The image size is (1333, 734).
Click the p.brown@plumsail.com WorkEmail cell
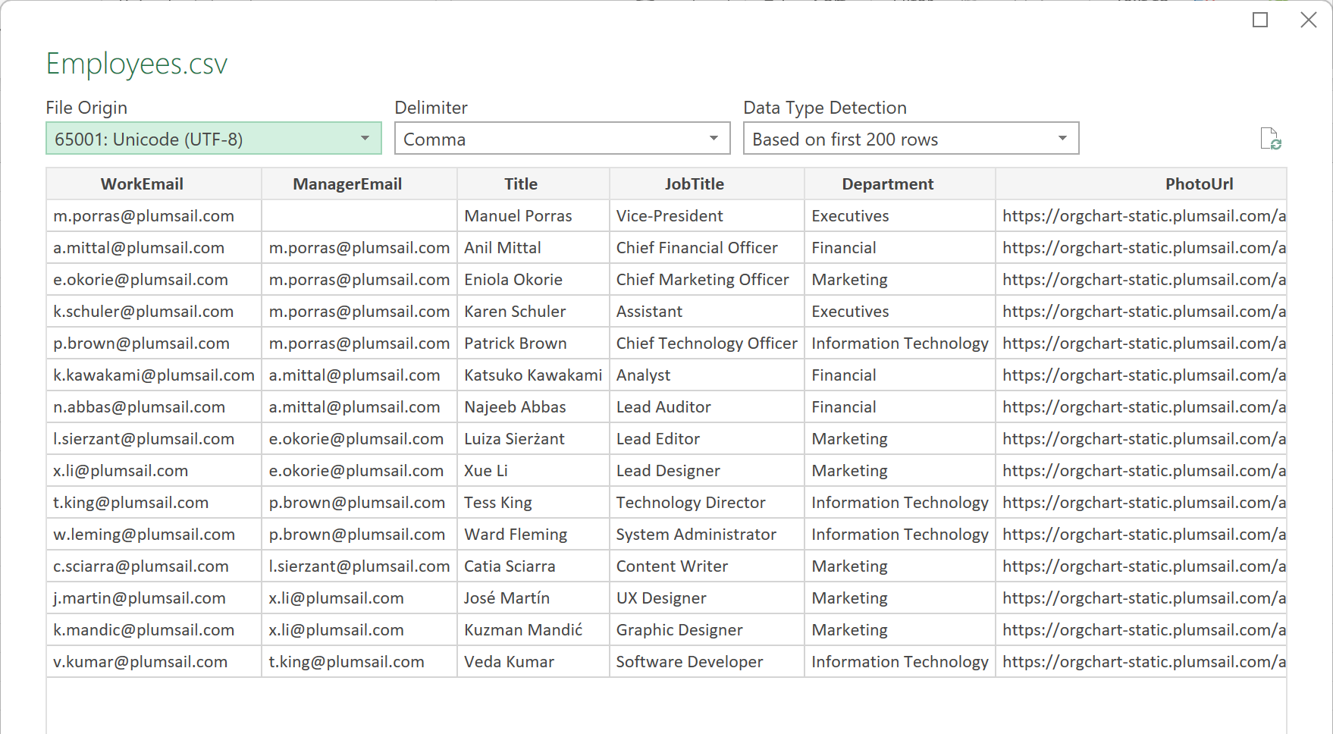click(x=154, y=343)
